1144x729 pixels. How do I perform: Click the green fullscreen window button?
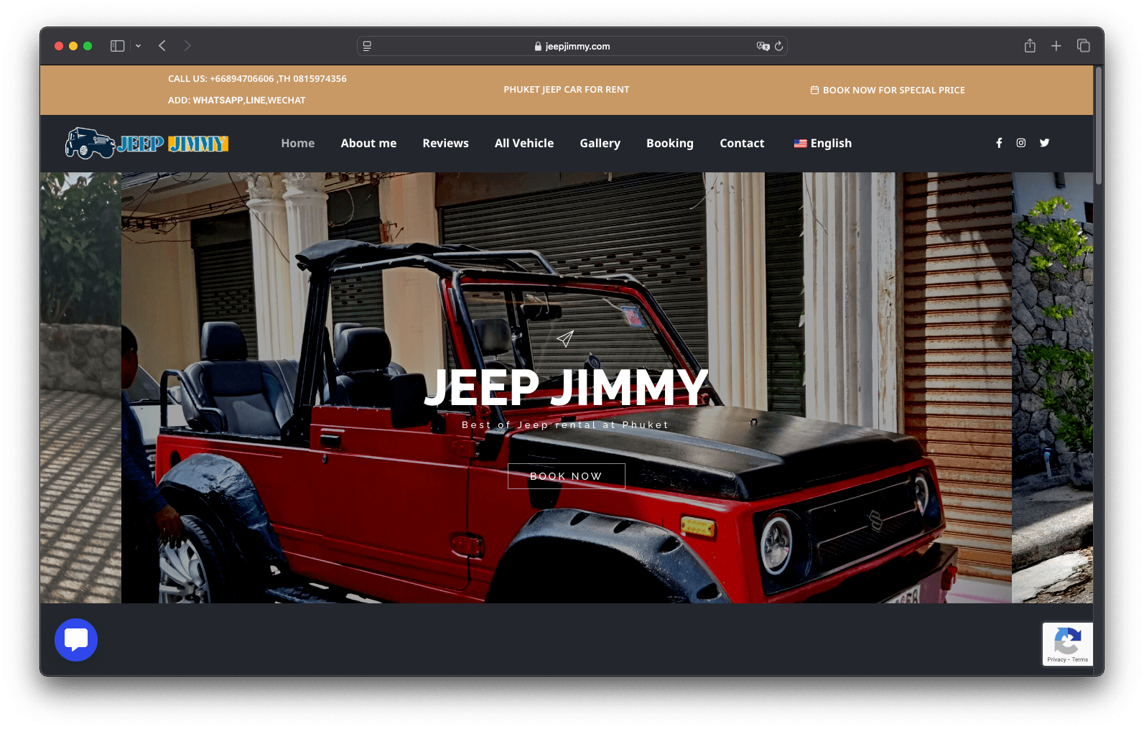88,46
